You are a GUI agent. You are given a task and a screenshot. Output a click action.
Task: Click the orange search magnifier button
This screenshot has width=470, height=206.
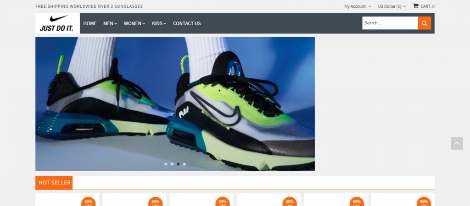tap(425, 23)
